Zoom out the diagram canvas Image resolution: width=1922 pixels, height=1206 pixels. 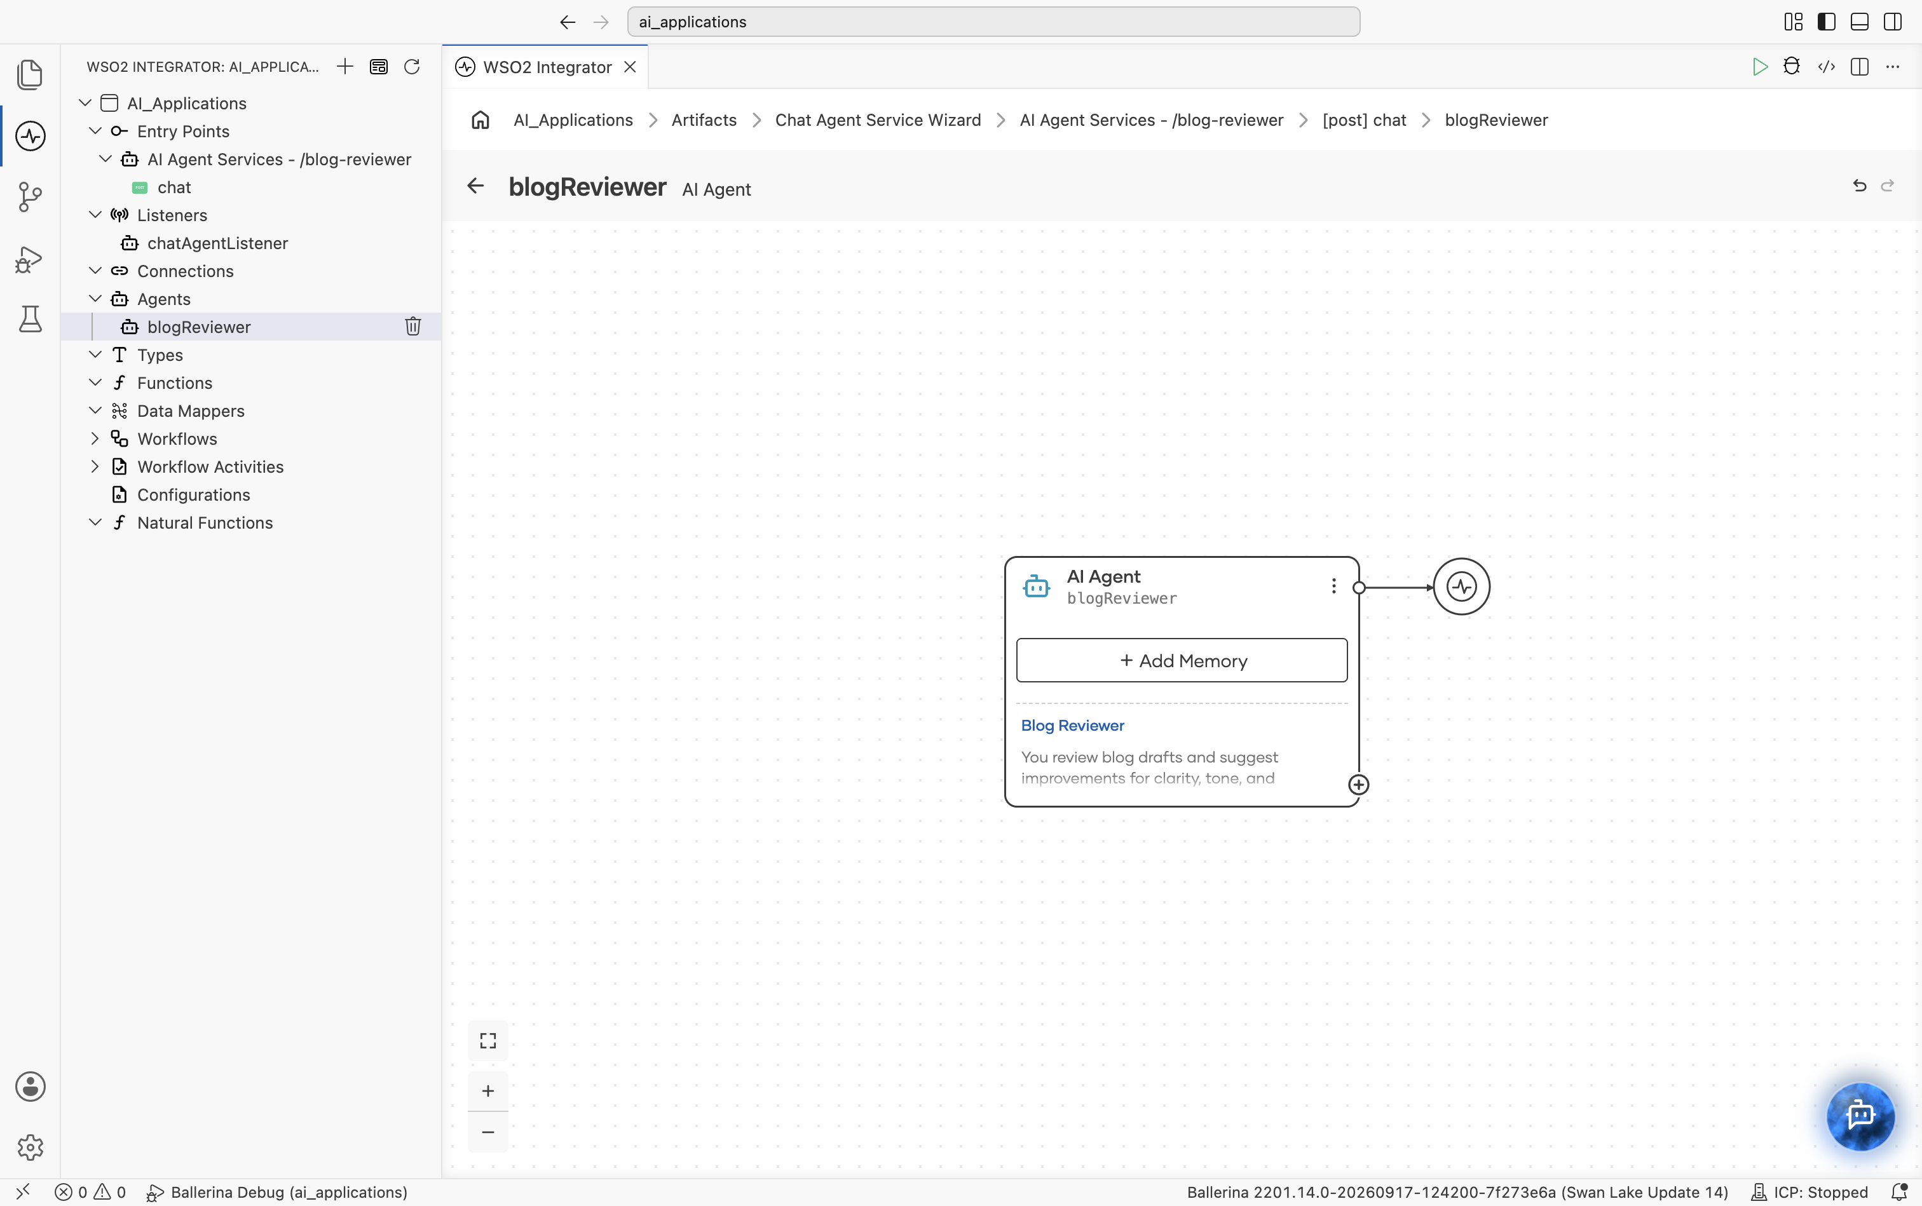click(487, 1132)
